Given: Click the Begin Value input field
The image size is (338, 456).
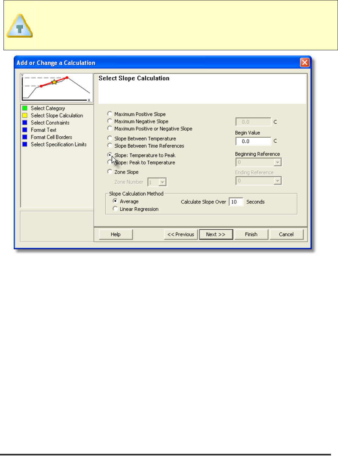Looking at the screenshot, I should click(x=253, y=141).
